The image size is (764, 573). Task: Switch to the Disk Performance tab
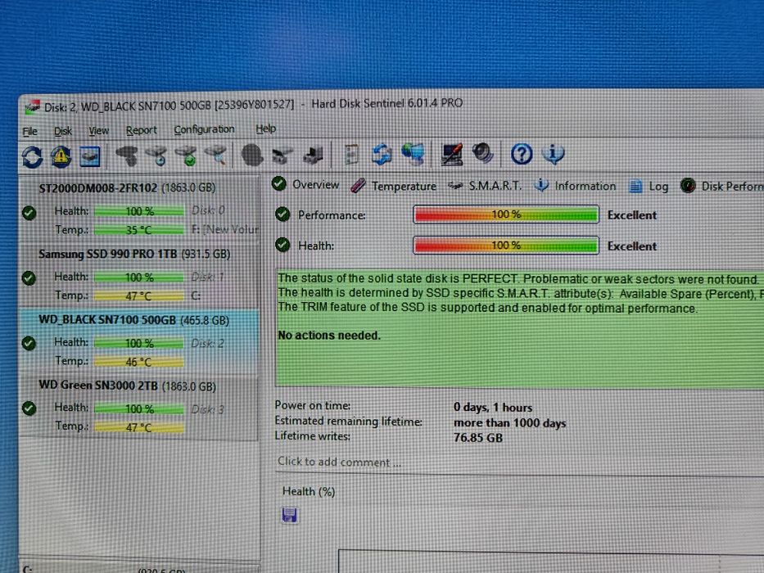722,186
